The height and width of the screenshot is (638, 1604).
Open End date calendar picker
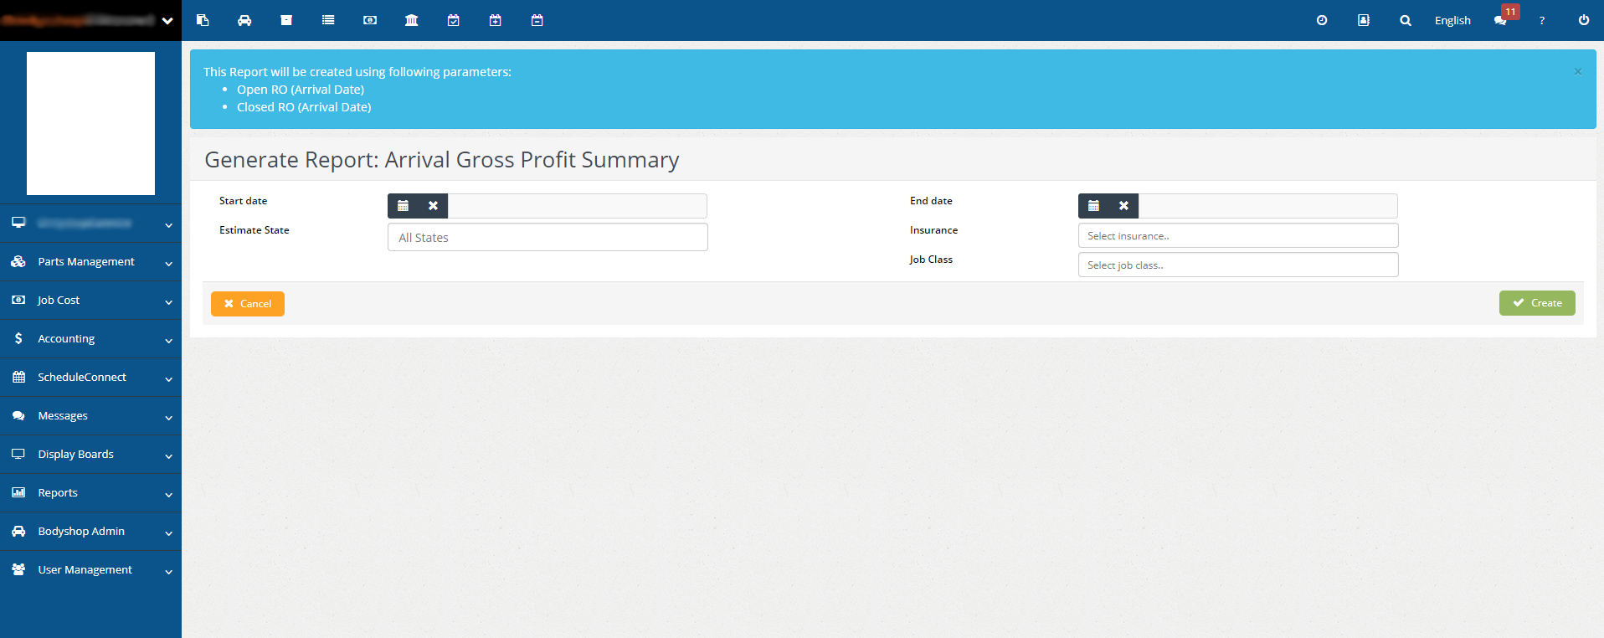1093,205
